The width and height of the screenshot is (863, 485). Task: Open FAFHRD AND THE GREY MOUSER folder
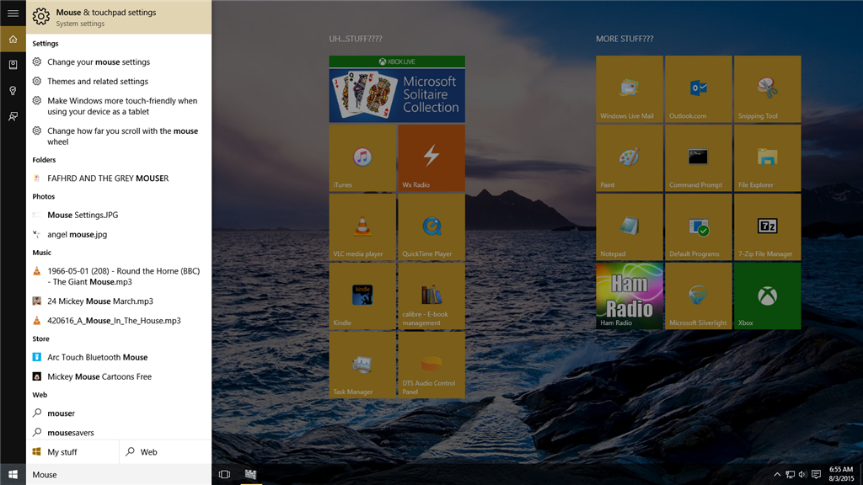pos(119,179)
